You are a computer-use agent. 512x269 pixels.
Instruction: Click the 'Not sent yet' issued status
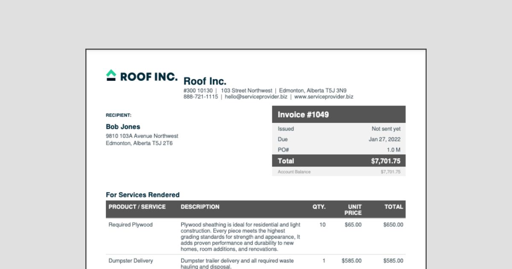click(386, 129)
